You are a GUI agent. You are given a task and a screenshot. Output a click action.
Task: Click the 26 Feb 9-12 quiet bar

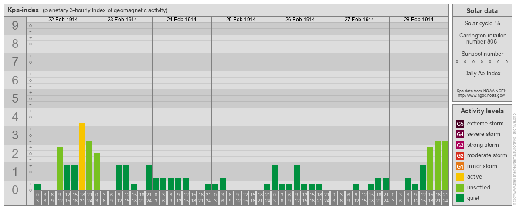point(297,178)
